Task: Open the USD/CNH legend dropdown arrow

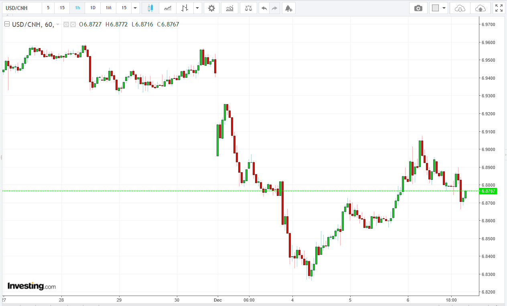Action: (58, 24)
